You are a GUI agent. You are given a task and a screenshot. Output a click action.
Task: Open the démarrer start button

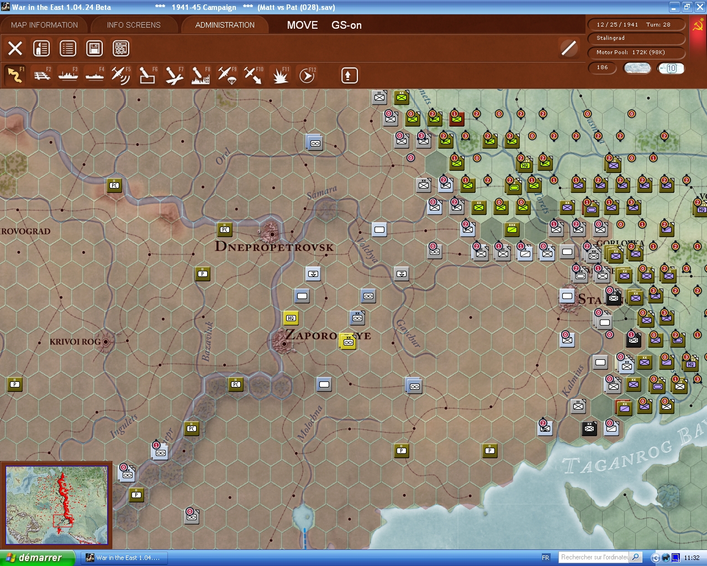point(38,558)
